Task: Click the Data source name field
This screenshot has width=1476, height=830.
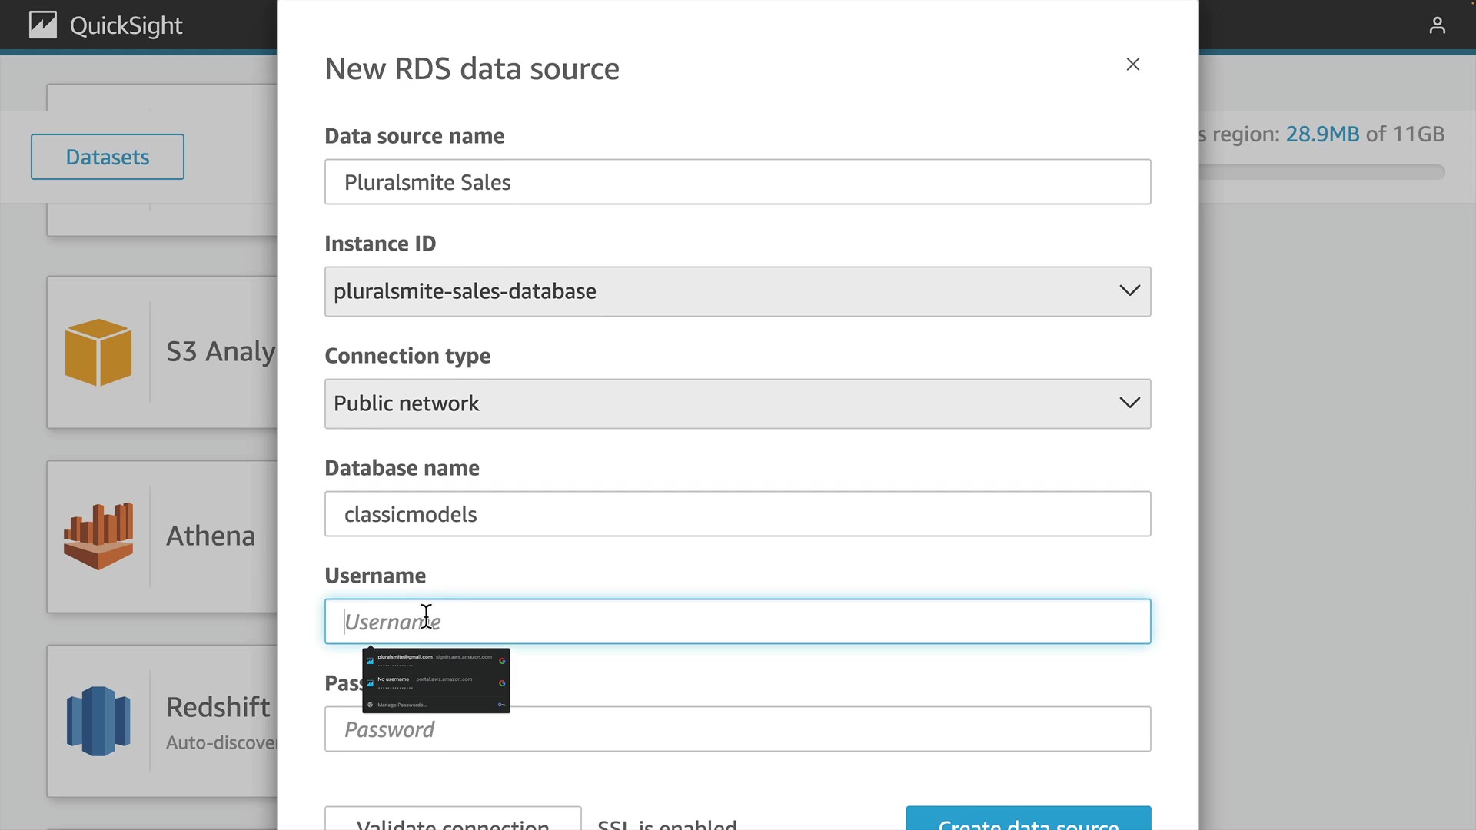Action: [736, 182]
